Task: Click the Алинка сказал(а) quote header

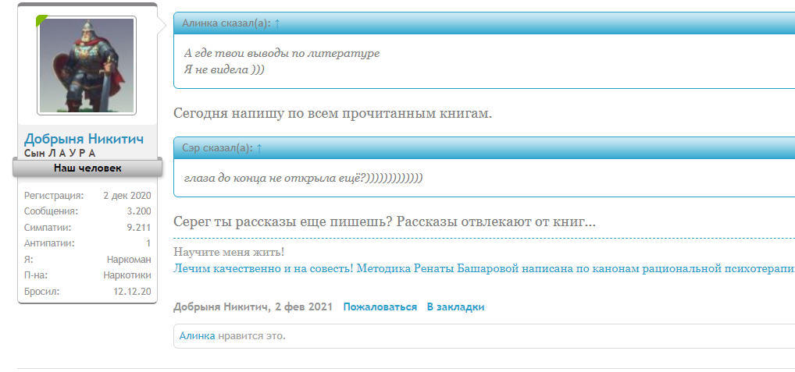Action: (x=484, y=23)
